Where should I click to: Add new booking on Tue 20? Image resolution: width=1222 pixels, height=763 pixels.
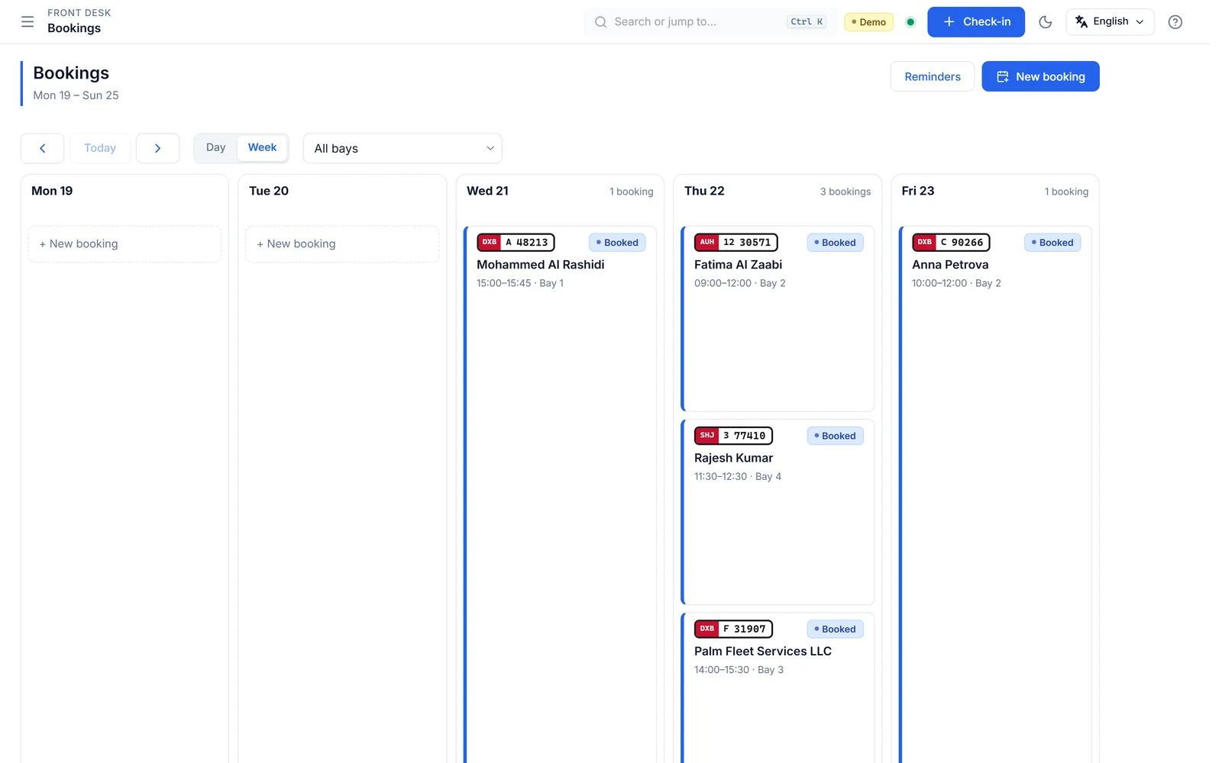pos(342,244)
